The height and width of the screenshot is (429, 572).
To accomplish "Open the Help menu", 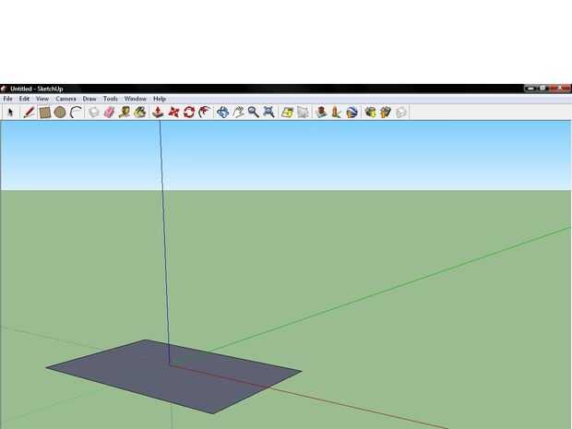I will [x=160, y=99].
